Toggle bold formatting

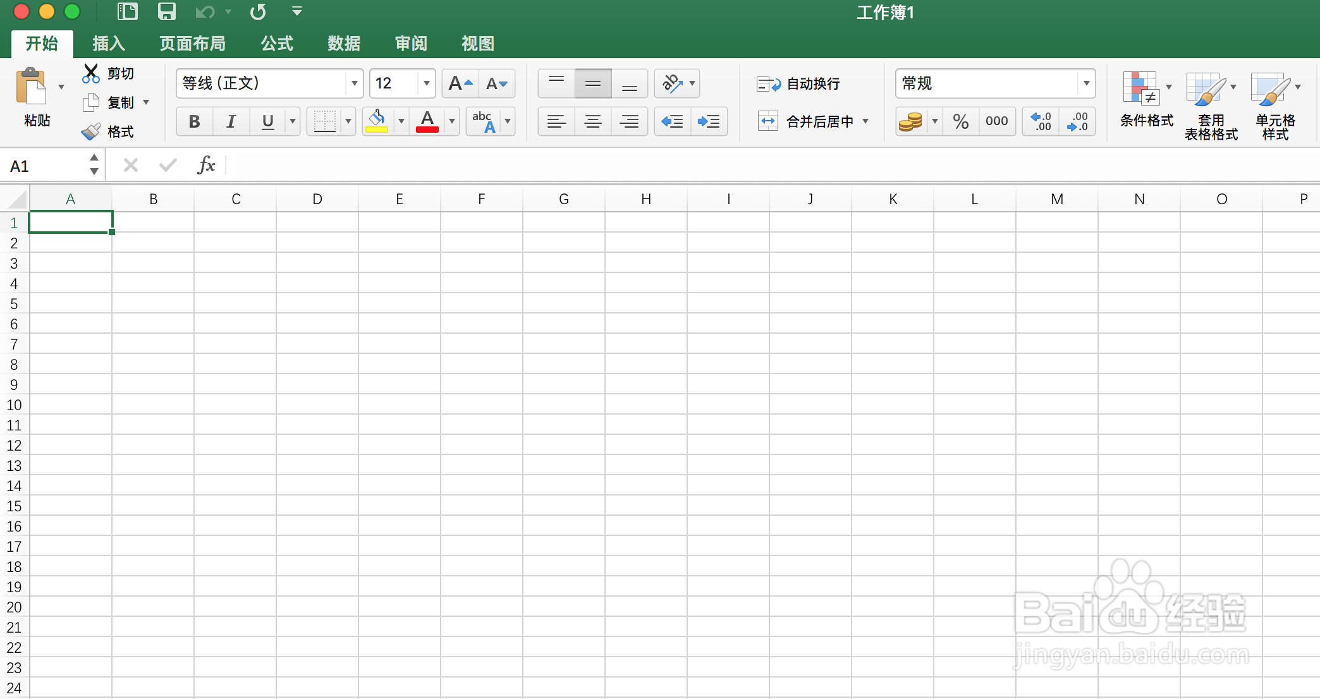click(195, 121)
